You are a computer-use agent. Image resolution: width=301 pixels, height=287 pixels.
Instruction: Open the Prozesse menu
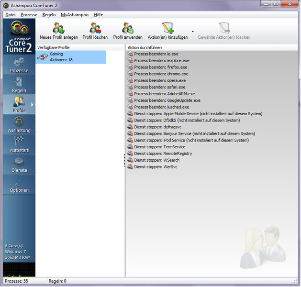coord(29,15)
